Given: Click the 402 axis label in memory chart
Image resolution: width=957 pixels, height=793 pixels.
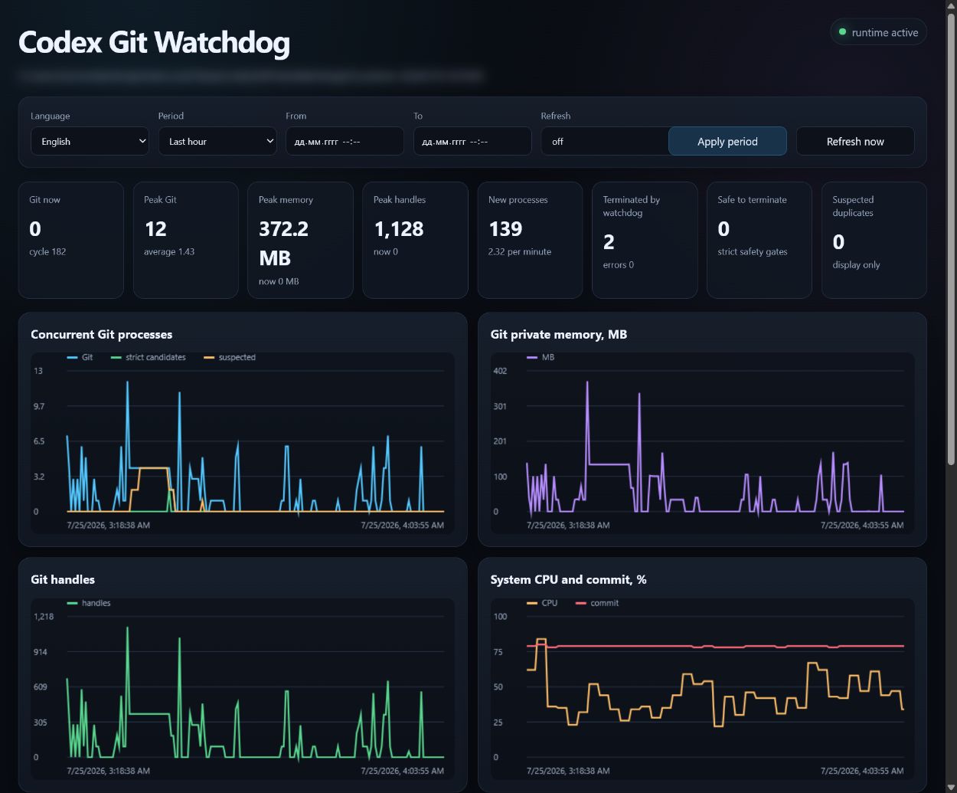Looking at the screenshot, I should point(500,371).
